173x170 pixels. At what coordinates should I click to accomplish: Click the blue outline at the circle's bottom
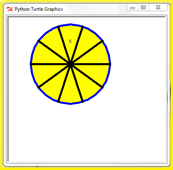pyautogui.click(x=71, y=104)
